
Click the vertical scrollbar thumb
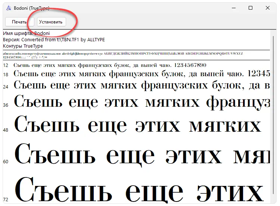(x=273, y=115)
